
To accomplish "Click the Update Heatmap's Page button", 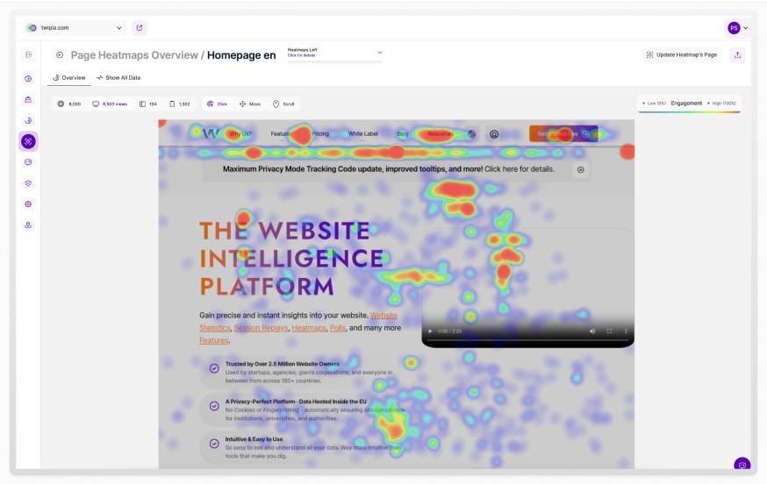I will (682, 54).
